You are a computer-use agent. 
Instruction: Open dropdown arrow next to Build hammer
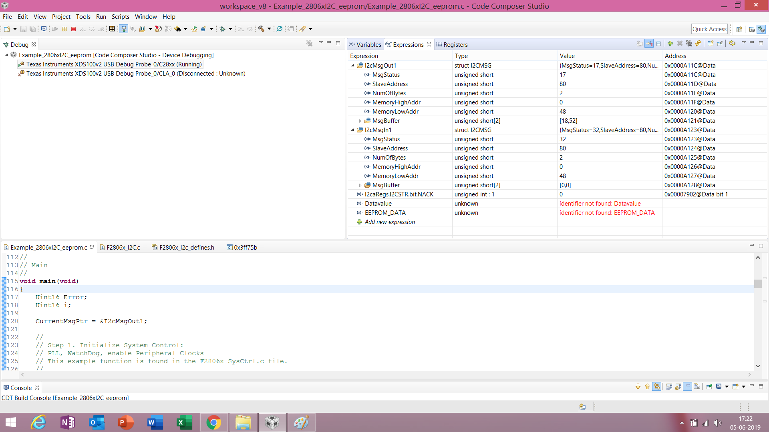tap(269, 29)
